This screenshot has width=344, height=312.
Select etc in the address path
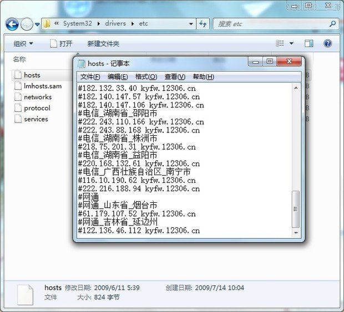144,23
